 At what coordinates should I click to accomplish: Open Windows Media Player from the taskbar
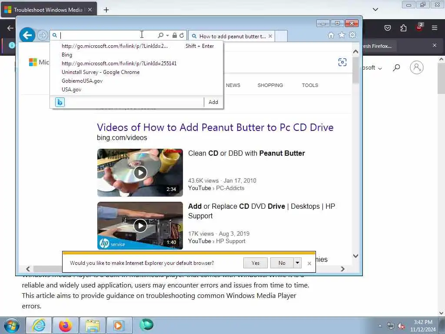tap(119, 325)
